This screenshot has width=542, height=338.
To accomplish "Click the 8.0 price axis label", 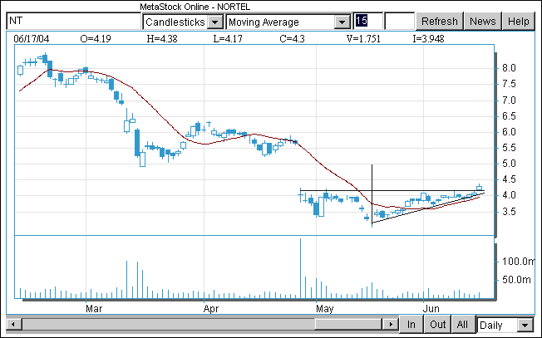I will 509,68.
